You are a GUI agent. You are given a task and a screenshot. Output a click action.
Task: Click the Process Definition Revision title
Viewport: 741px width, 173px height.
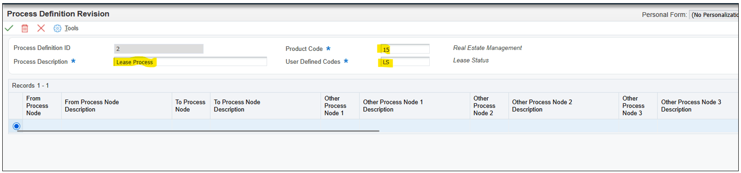pyautogui.click(x=58, y=14)
